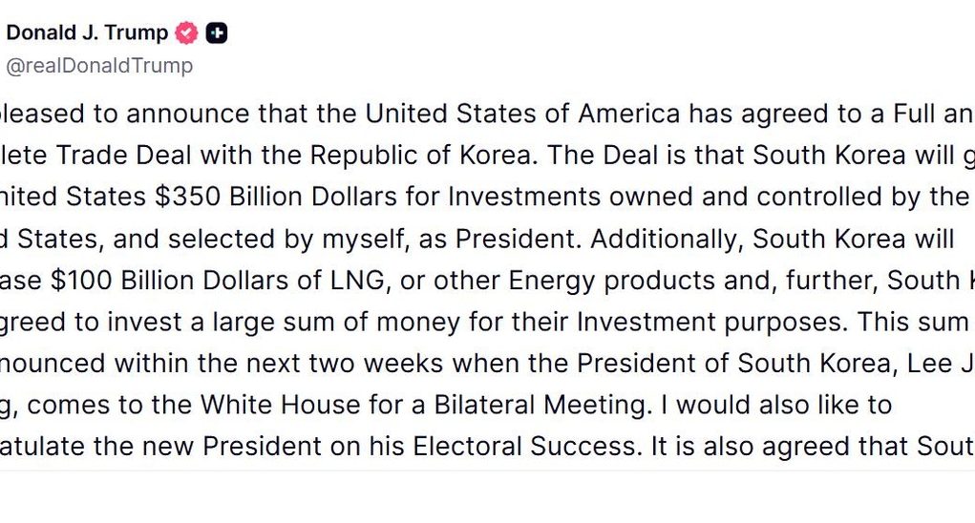The height and width of the screenshot is (523, 975).
Task: Click the red verified checkmark badge
Action: [186, 33]
